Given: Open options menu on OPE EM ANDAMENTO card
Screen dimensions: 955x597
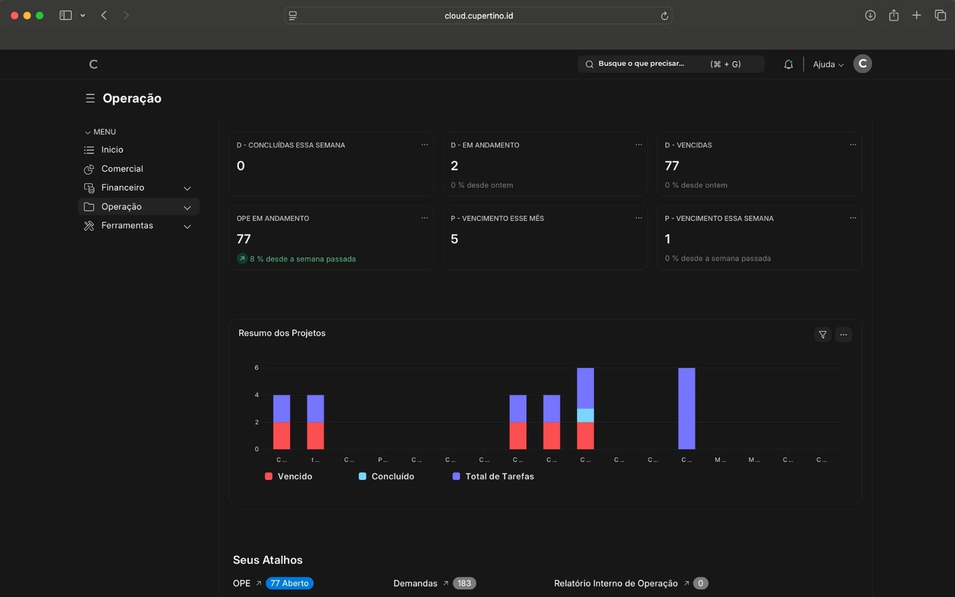Looking at the screenshot, I should click(424, 219).
